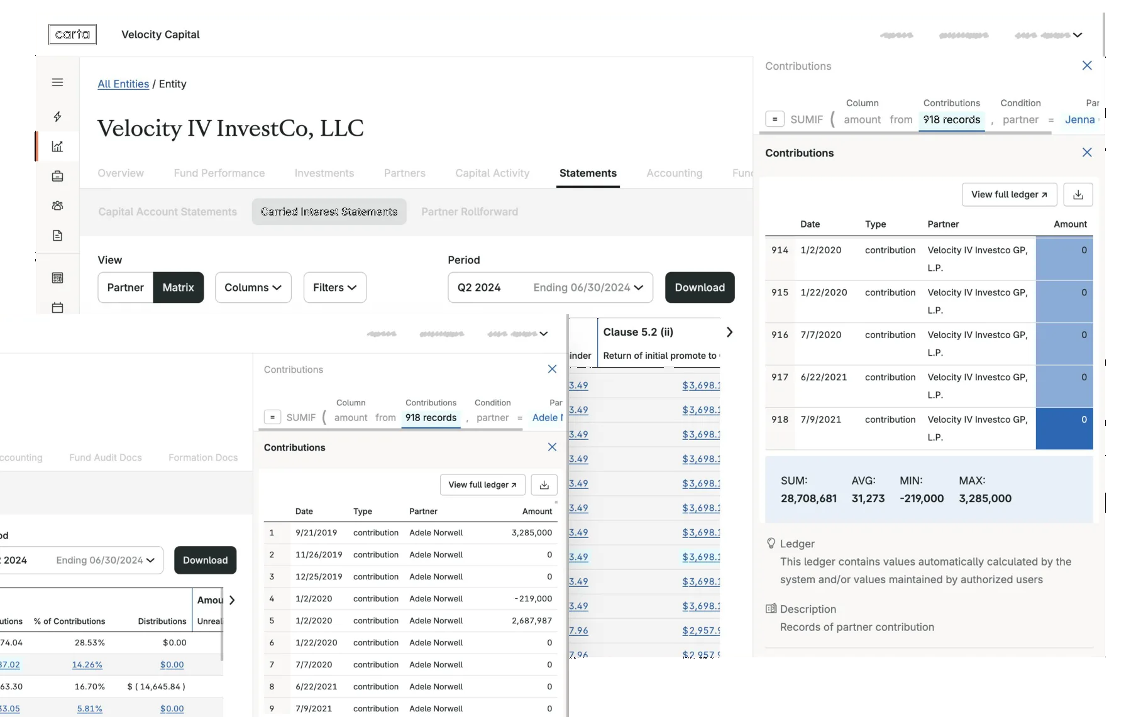Open the 5.81% contributions link
Image resolution: width=1141 pixels, height=717 pixels.
90,709
